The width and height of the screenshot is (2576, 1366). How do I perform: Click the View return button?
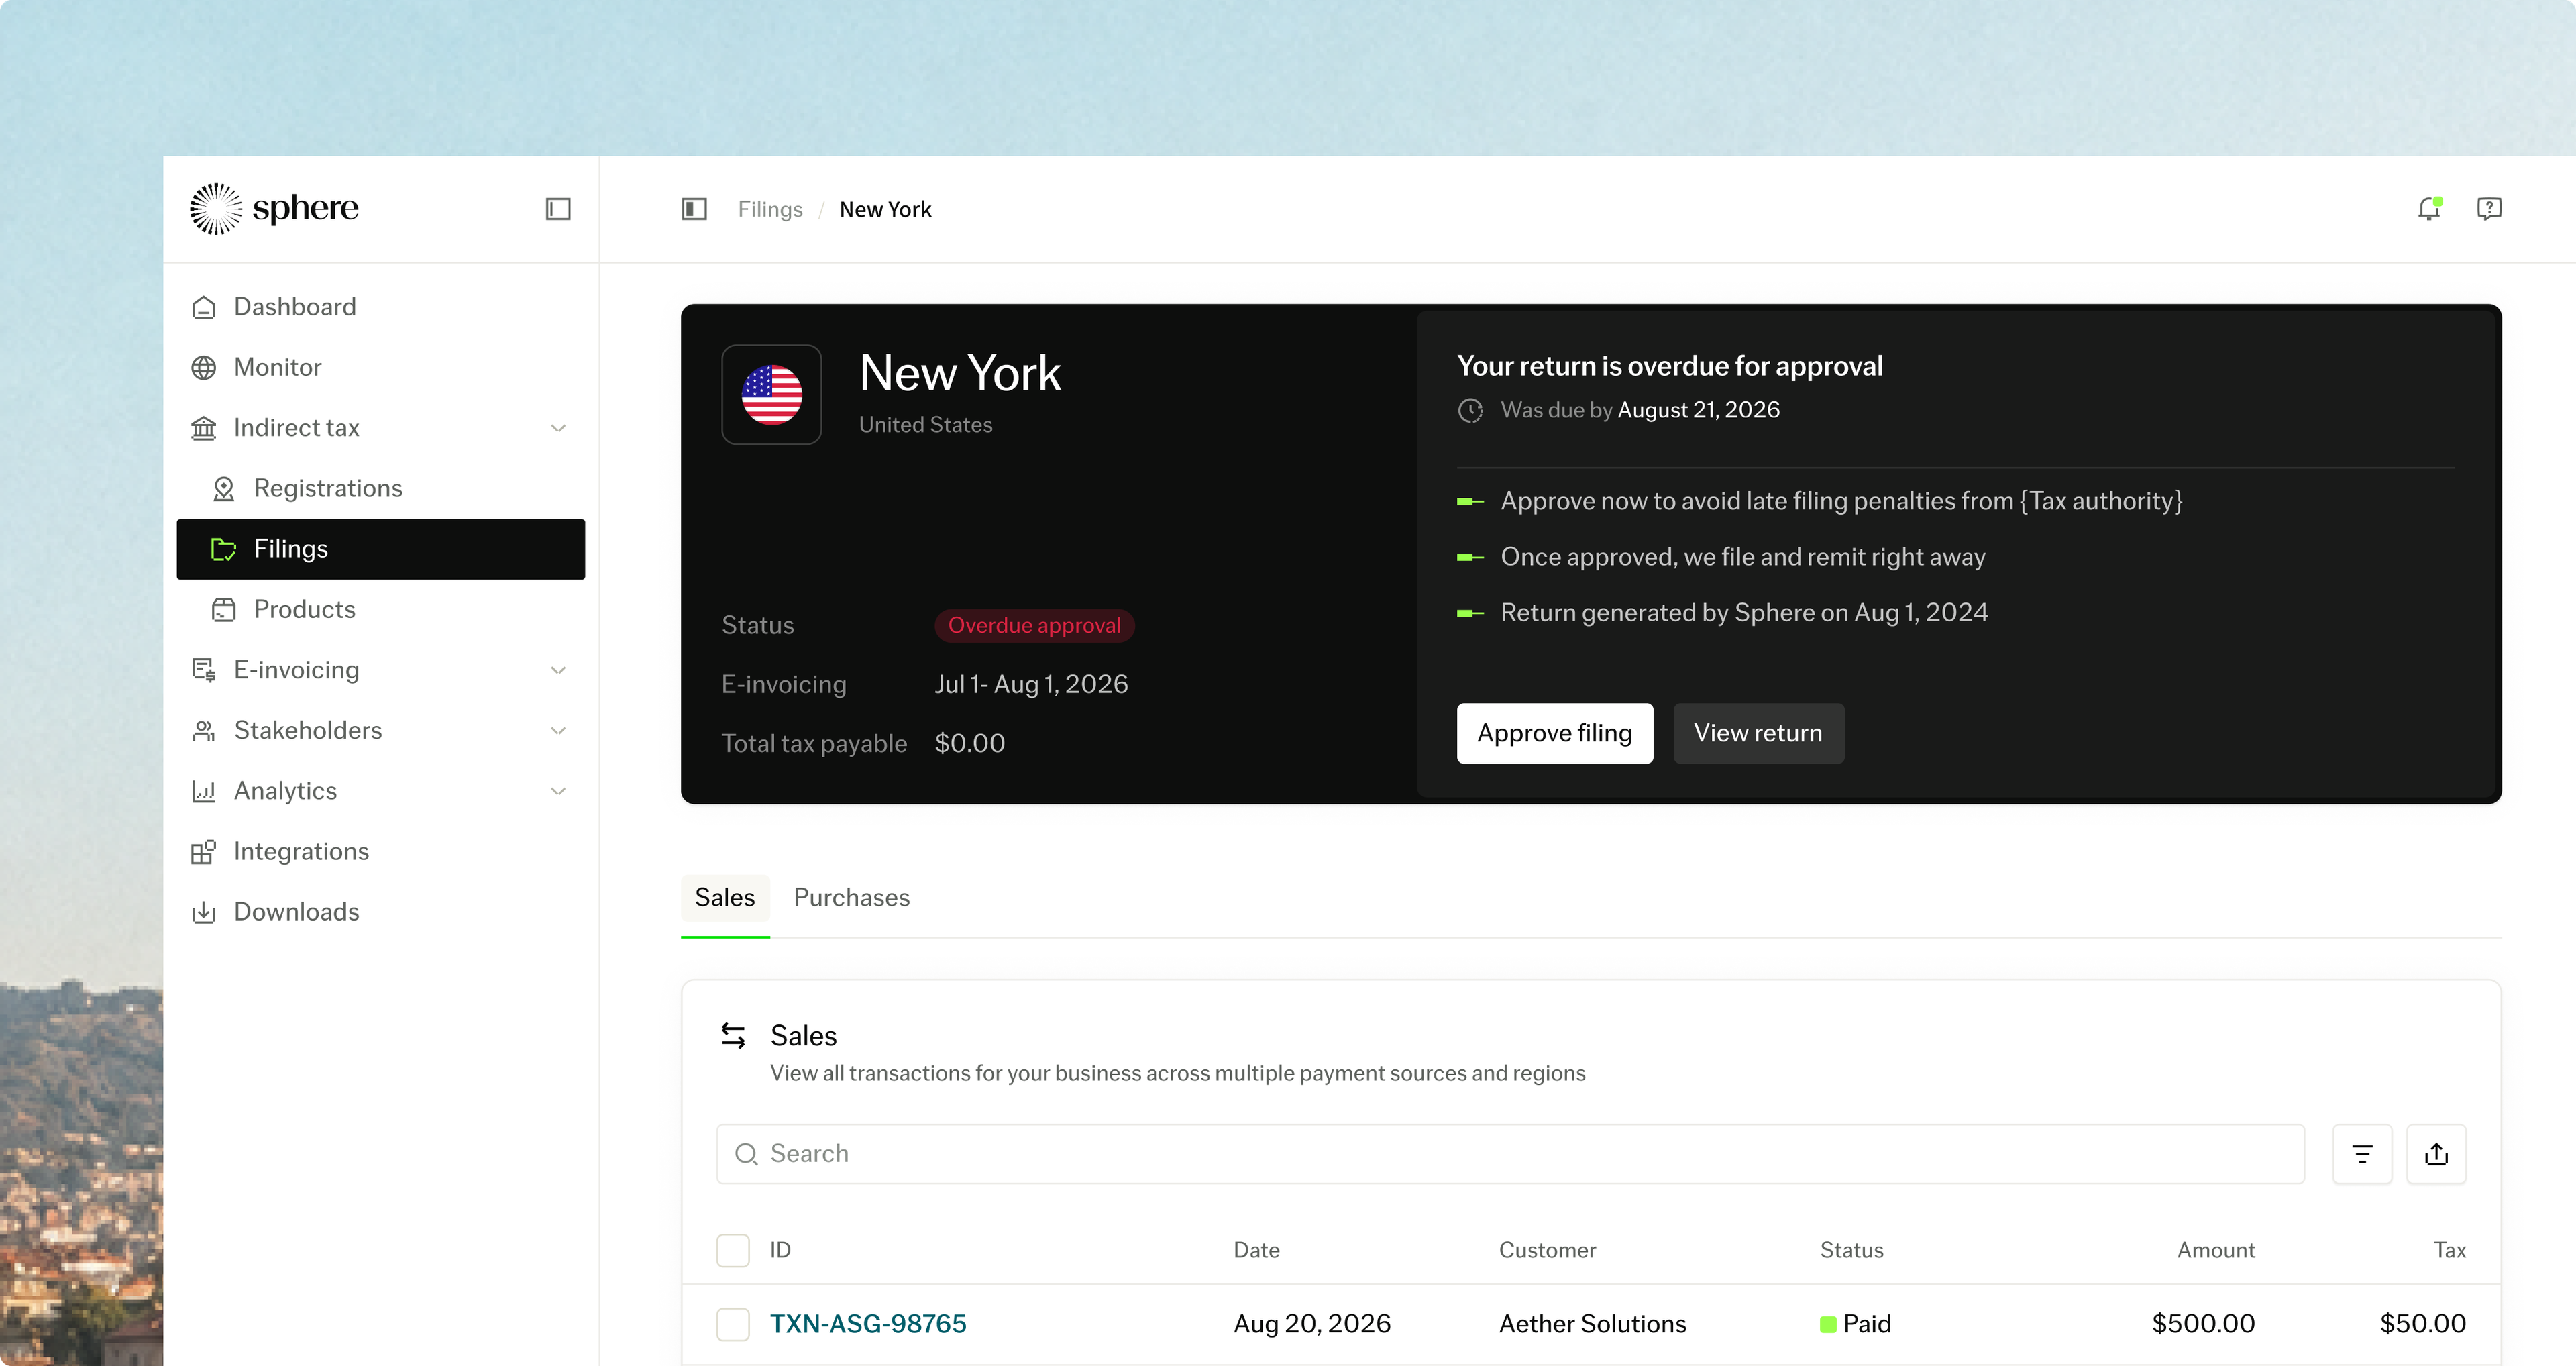point(1758,733)
